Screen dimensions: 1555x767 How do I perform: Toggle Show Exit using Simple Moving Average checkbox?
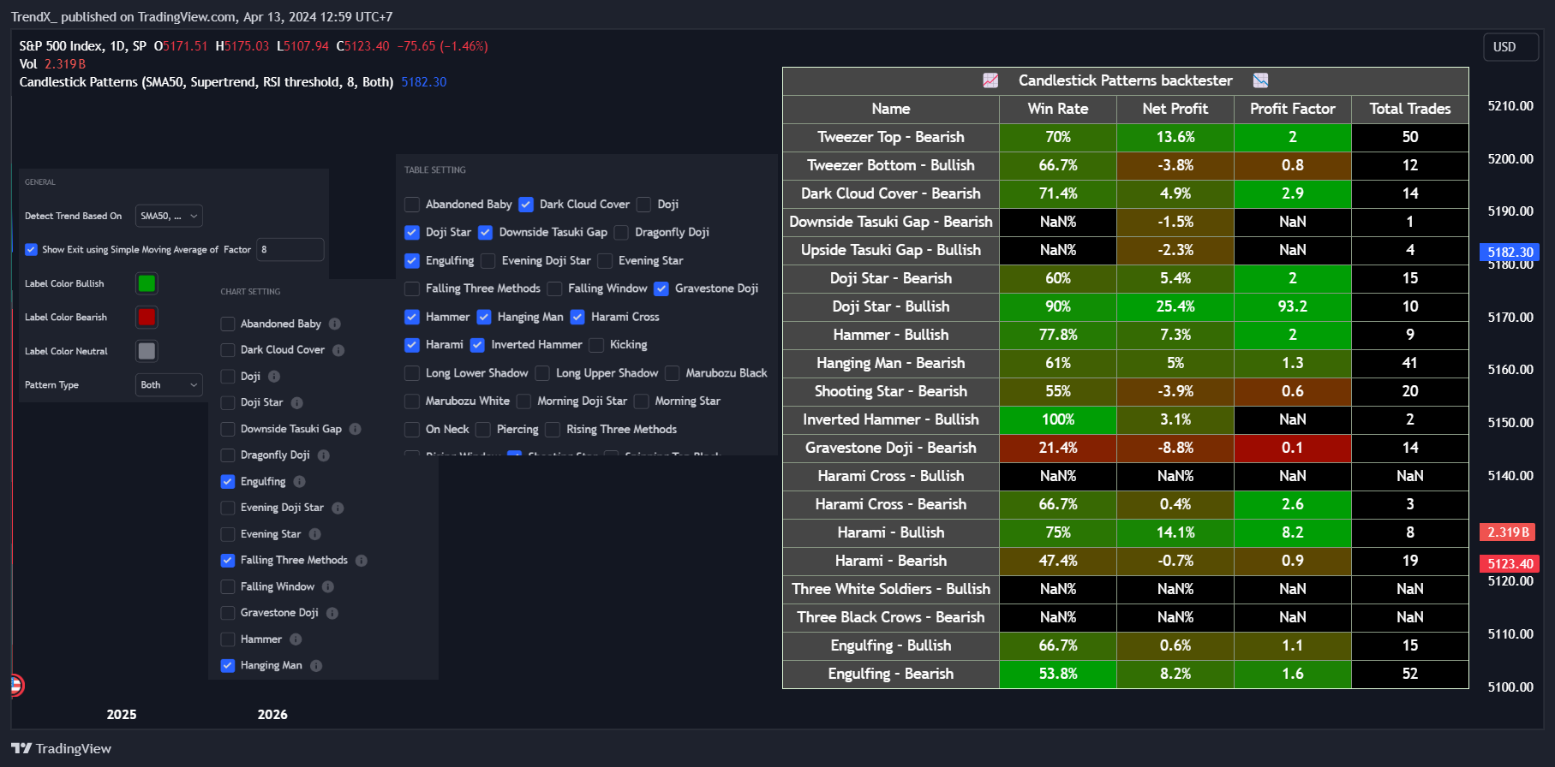(31, 250)
